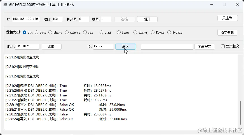Focus the 机架号 rack field
Image resolution: width=244 pixels, height=135 pixels.
84,19
